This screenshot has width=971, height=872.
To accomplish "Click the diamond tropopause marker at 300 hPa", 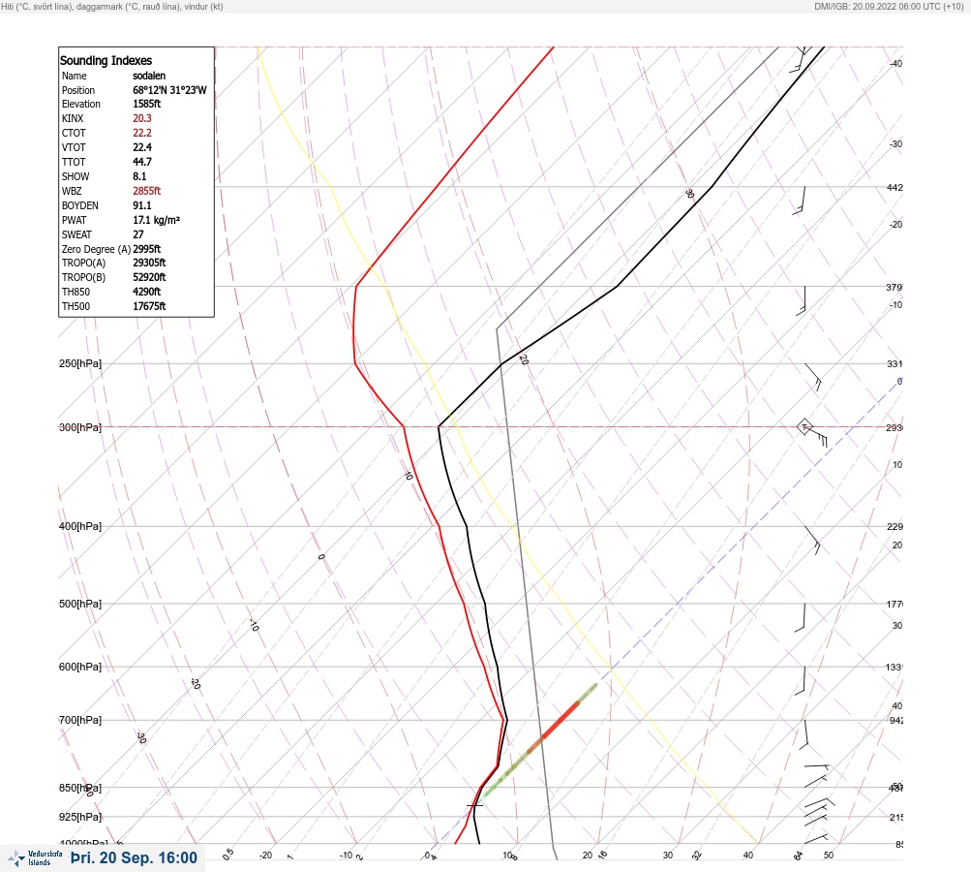I will click(x=804, y=426).
